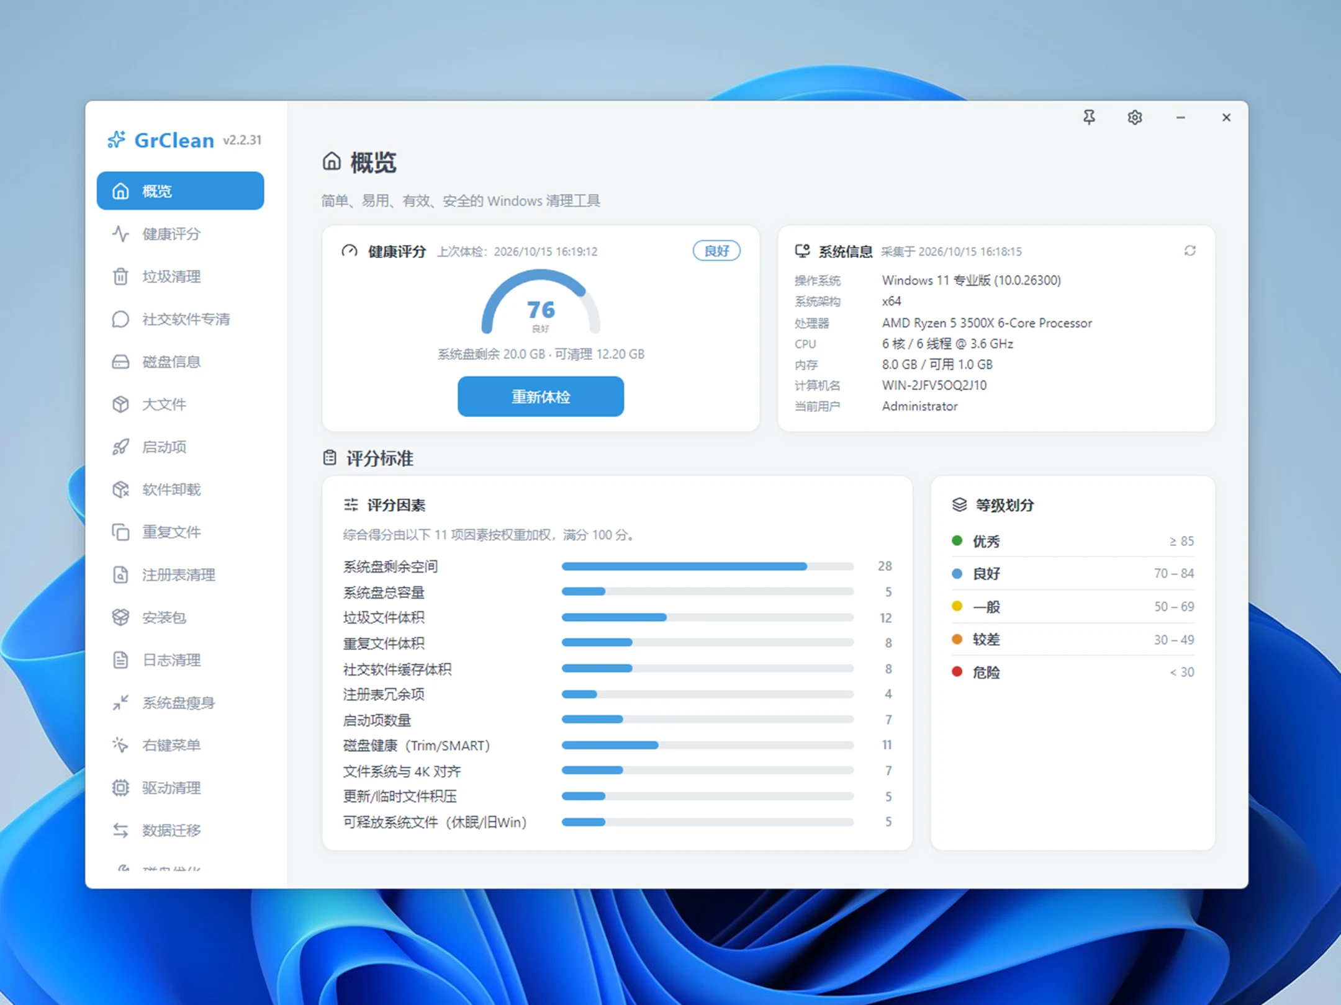Open settings via the gear icon
The height and width of the screenshot is (1005, 1341).
click(1135, 117)
